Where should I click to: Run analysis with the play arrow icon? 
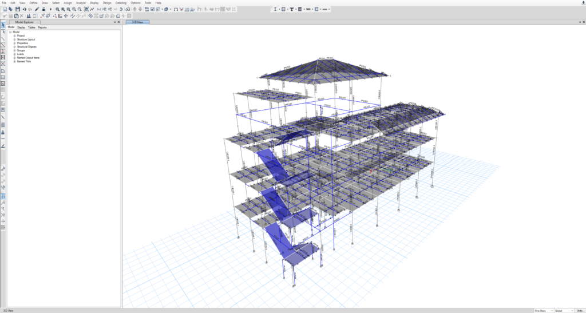pos(50,9)
